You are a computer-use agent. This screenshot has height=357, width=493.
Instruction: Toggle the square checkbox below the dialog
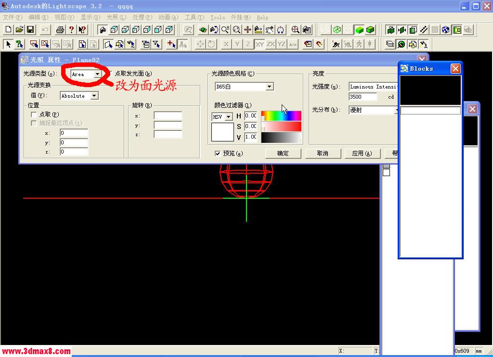387,172
